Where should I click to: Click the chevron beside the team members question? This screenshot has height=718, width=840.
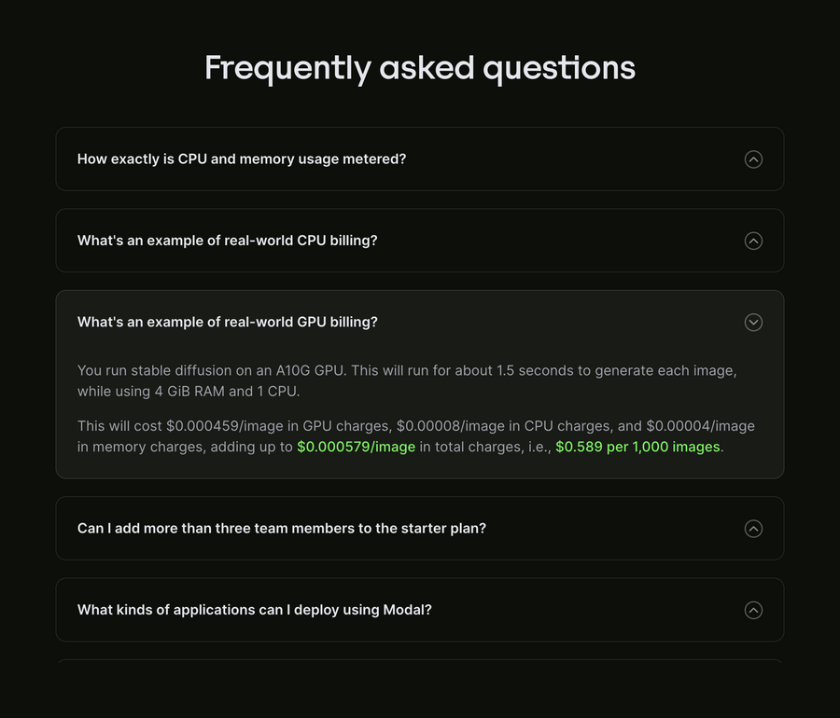pyautogui.click(x=753, y=528)
